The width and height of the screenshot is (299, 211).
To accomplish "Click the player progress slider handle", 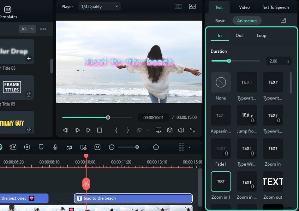I will pyautogui.click(x=108, y=117).
